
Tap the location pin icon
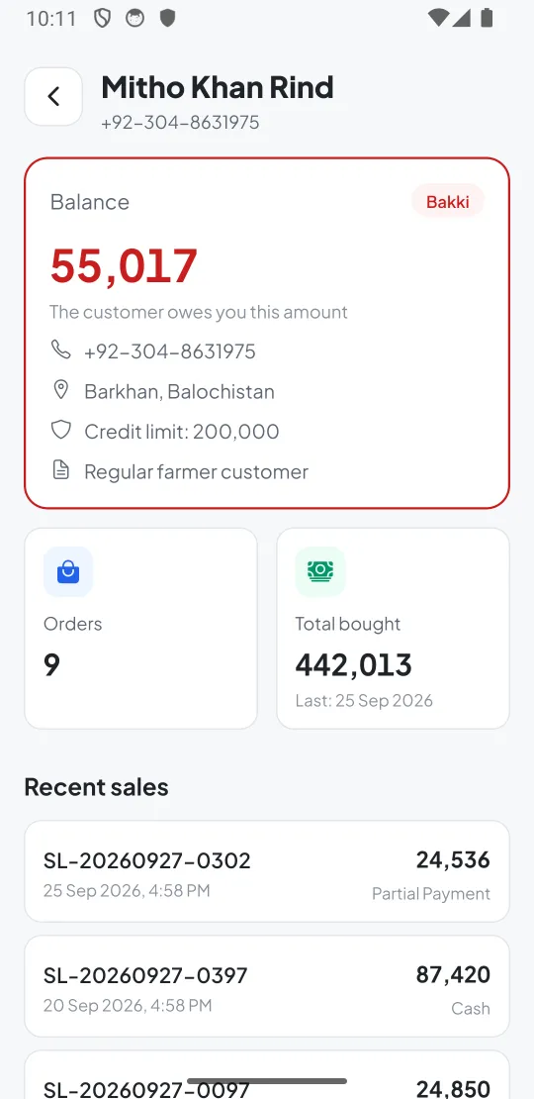tap(61, 390)
